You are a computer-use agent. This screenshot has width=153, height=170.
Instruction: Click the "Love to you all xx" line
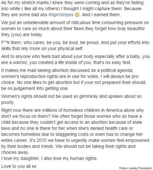click(x=19, y=166)
